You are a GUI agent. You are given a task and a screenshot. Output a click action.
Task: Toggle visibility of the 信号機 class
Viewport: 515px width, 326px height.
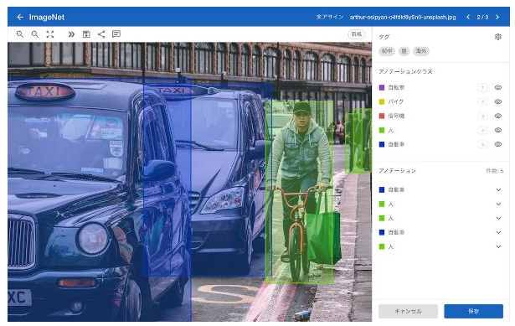pos(498,116)
